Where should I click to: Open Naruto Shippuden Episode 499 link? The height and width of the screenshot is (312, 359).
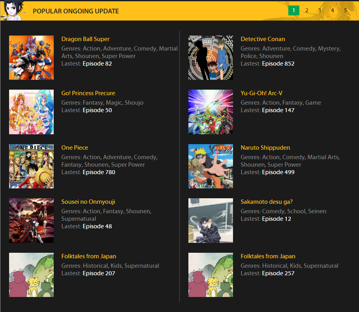(x=278, y=172)
